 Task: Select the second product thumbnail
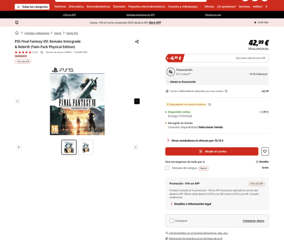[x=85, y=147]
